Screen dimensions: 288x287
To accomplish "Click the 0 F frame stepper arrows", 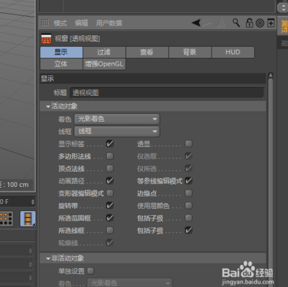I will point(33,202).
